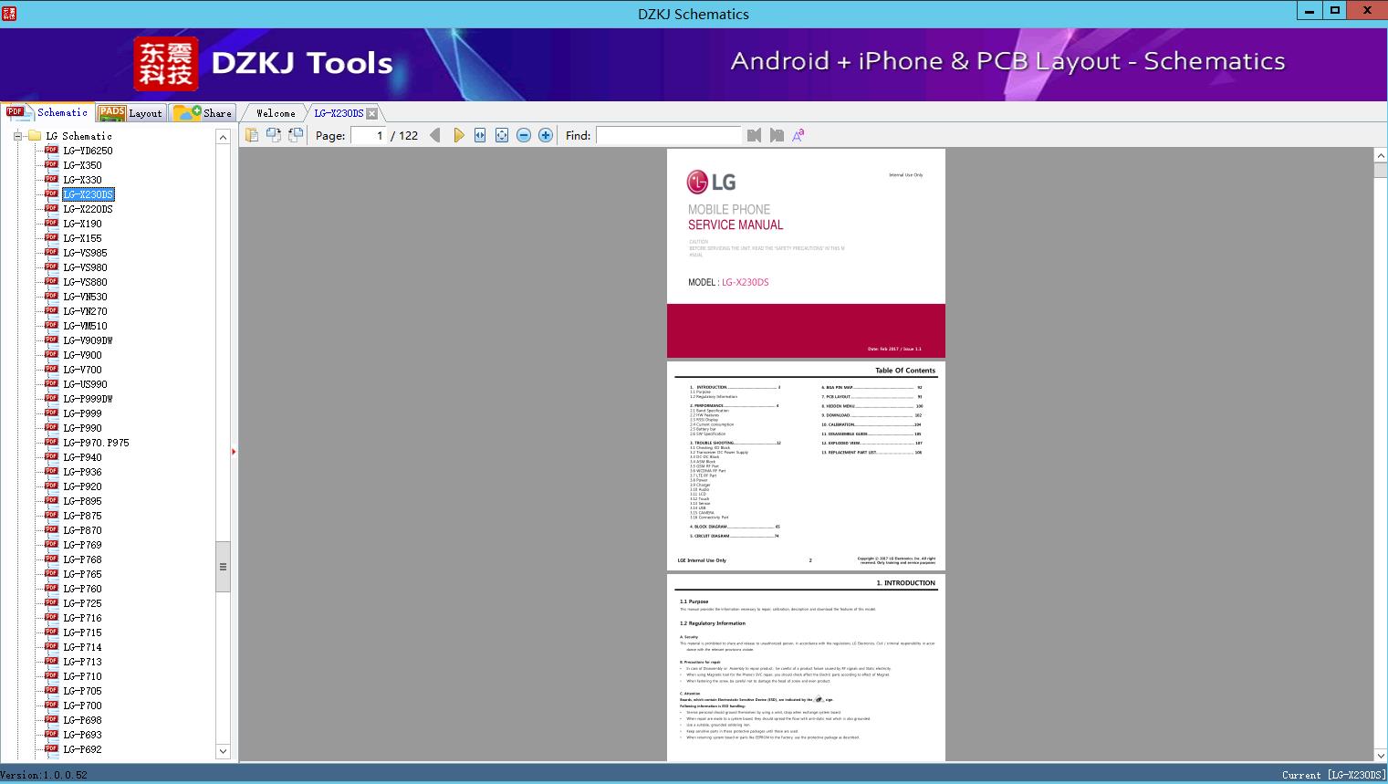
Task: Fit whole page in view
Action: click(x=502, y=135)
